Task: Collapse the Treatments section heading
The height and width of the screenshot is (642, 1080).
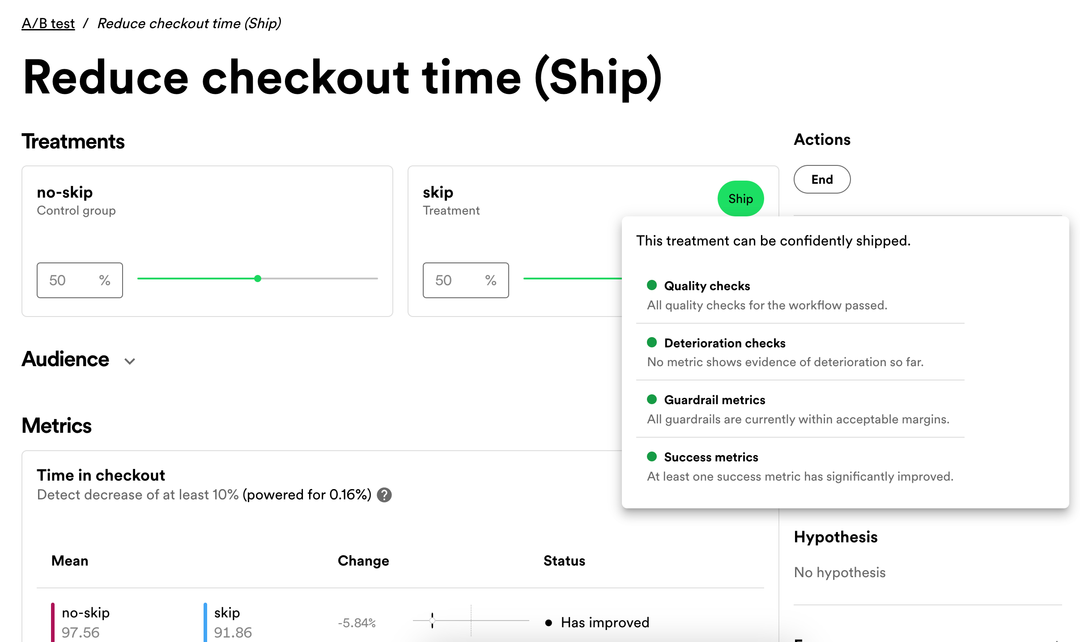Action: (x=73, y=142)
